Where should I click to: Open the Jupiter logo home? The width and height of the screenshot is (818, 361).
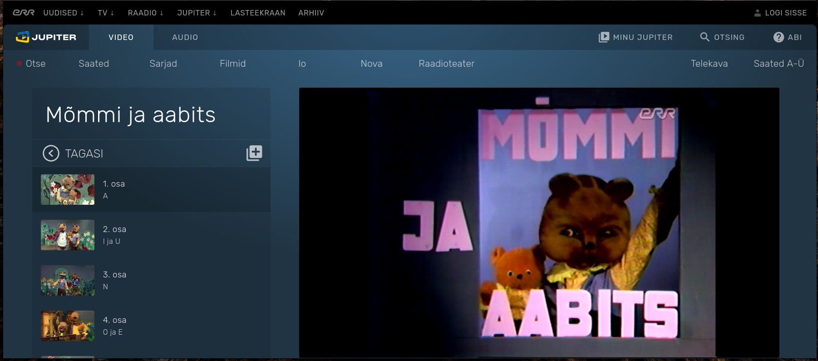46,37
